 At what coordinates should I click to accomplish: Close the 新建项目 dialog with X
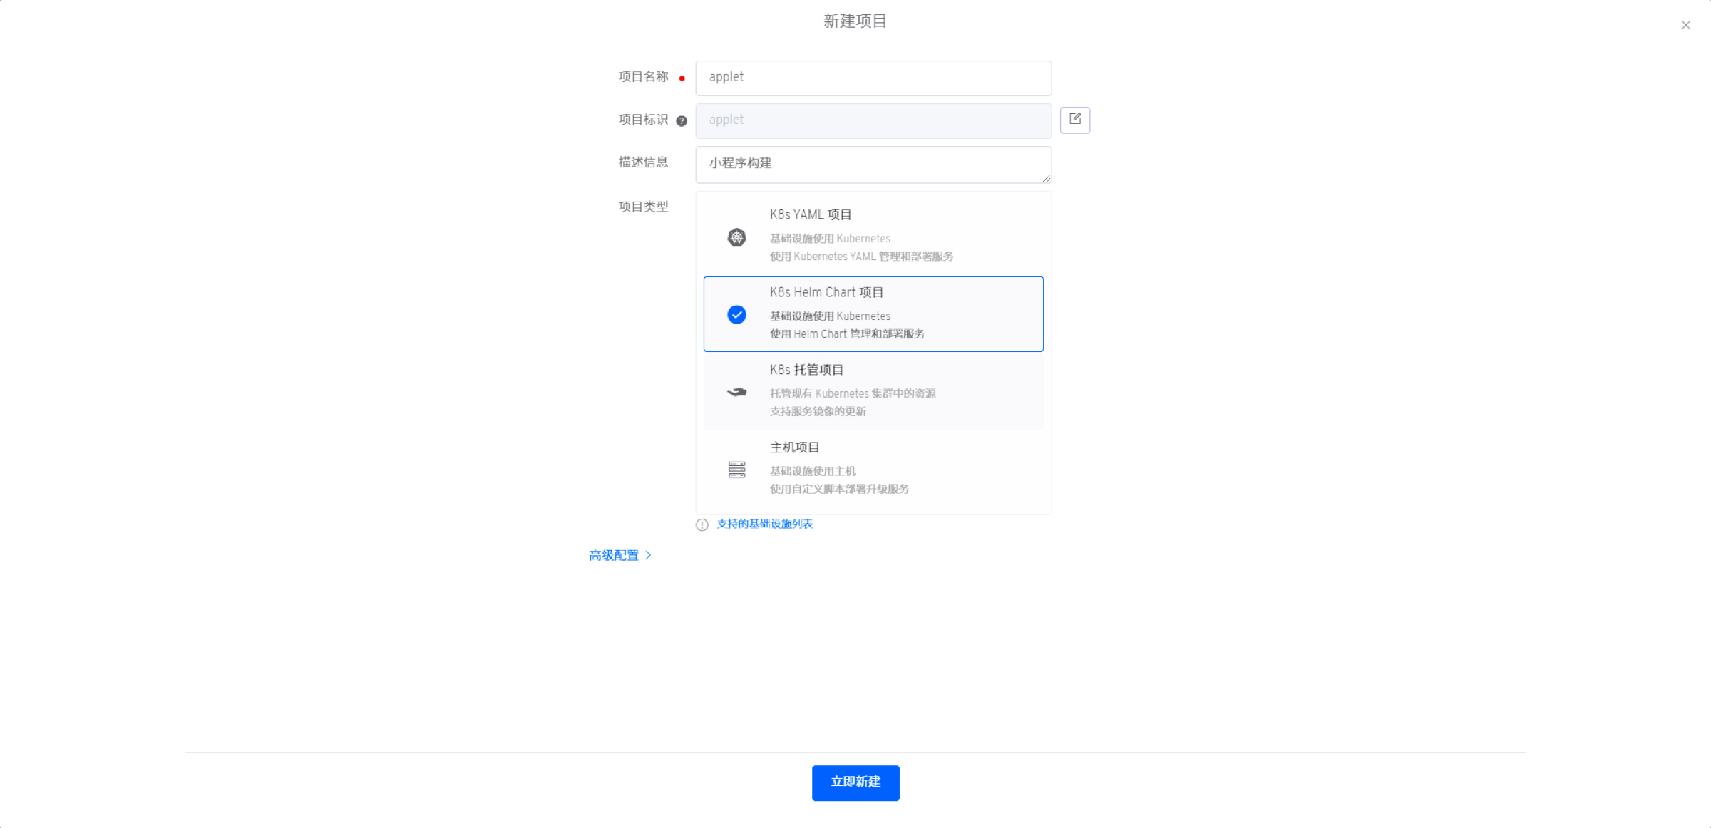(x=1685, y=26)
